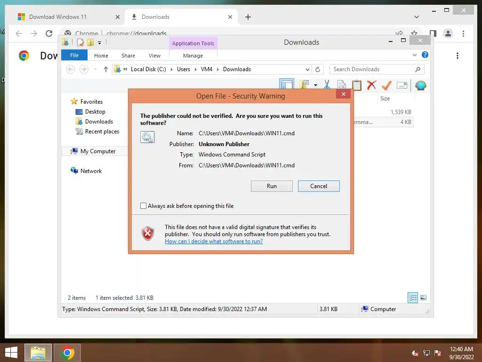Open Chrome tab search chevron
482x362 pixels.
click(417, 17)
